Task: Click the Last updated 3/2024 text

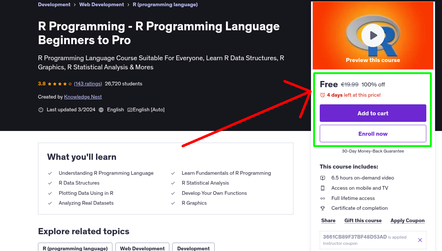Action: [71, 109]
